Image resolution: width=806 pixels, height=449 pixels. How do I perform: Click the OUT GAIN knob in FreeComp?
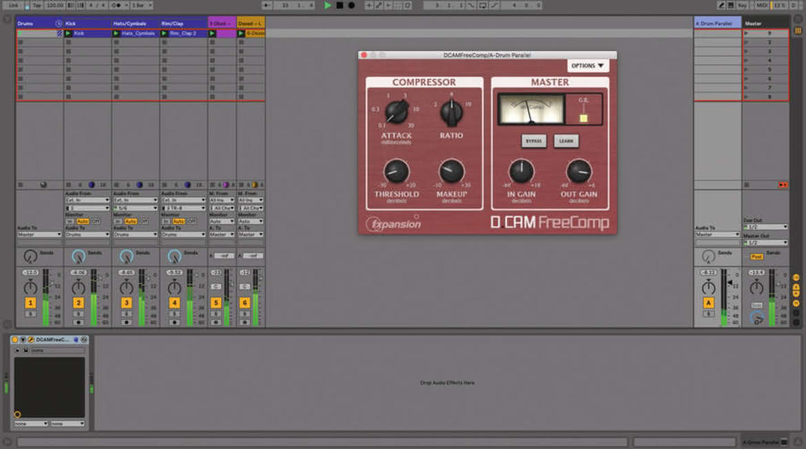point(579,171)
